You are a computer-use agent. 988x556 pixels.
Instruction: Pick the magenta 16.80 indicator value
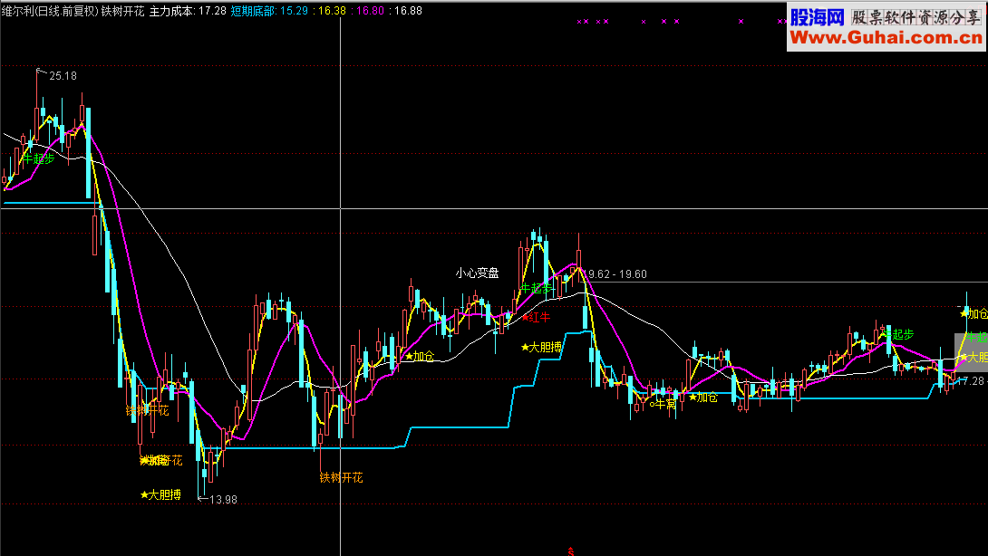point(371,11)
